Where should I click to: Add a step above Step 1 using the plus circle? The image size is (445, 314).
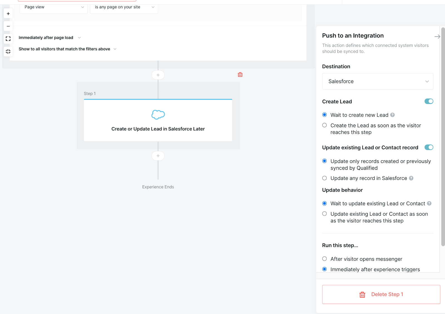158,75
